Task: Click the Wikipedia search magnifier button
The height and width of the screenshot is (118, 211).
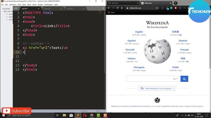Action: tap(184, 79)
